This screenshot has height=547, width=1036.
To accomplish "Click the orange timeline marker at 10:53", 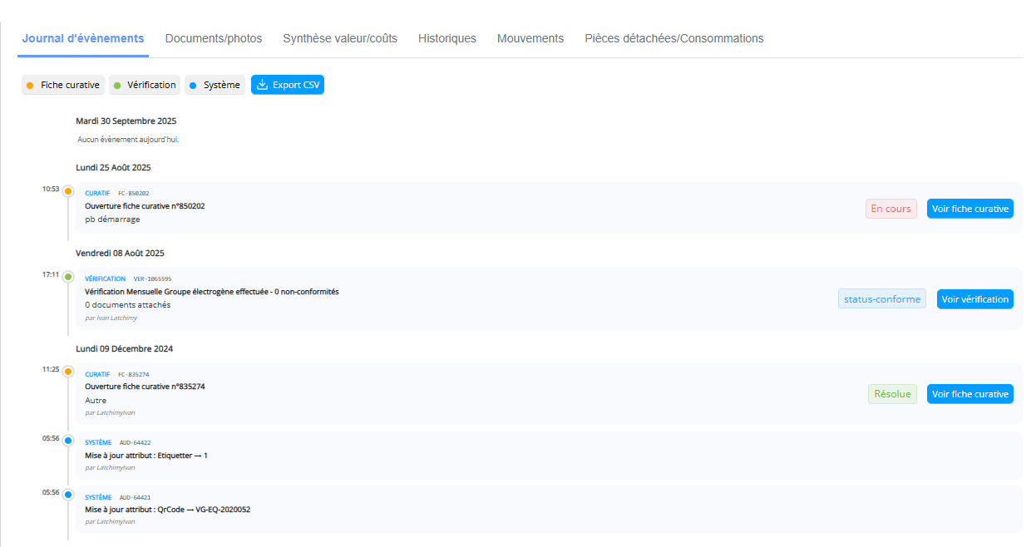I will pyautogui.click(x=68, y=191).
